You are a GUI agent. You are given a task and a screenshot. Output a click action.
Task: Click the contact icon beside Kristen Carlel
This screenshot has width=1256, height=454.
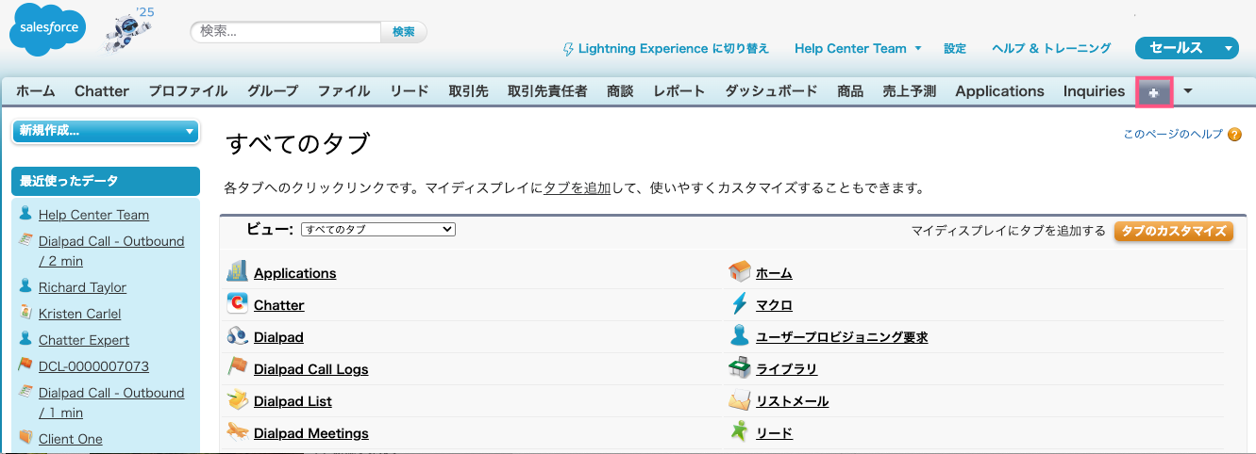(x=25, y=313)
